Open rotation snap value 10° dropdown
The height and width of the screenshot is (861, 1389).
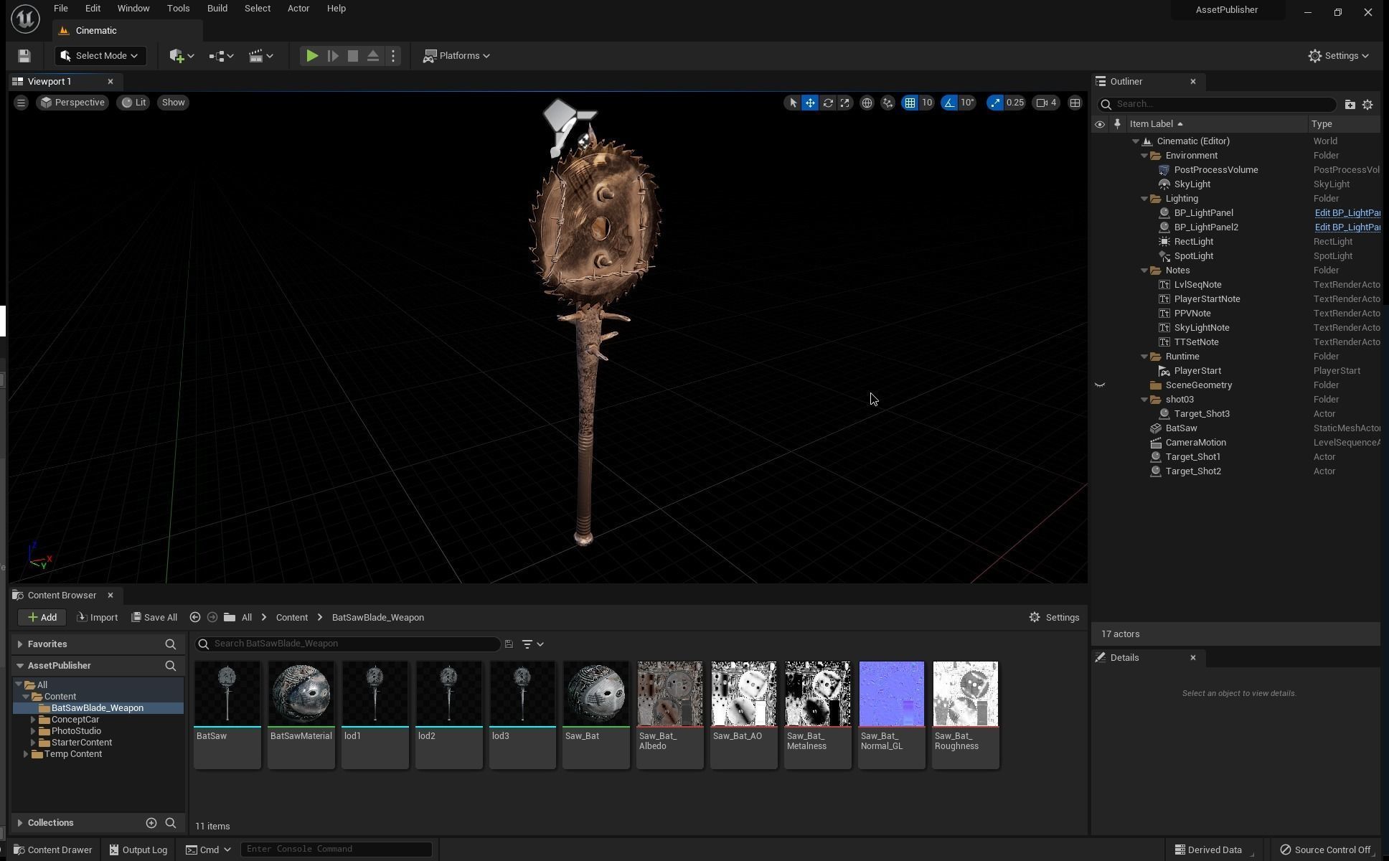tap(967, 103)
